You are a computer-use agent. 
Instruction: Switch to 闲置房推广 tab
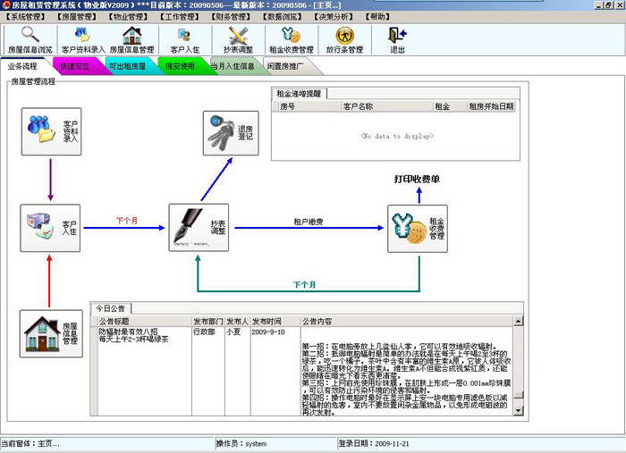(x=286, y=66)
